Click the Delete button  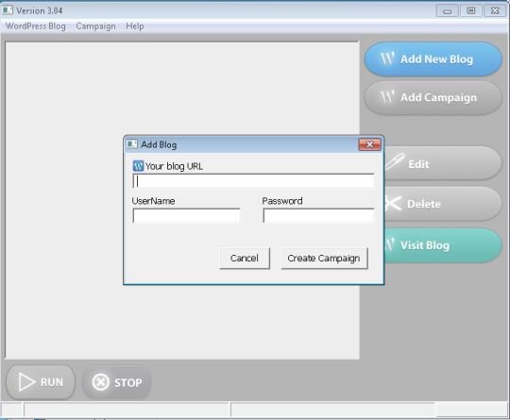click(443, 204)
